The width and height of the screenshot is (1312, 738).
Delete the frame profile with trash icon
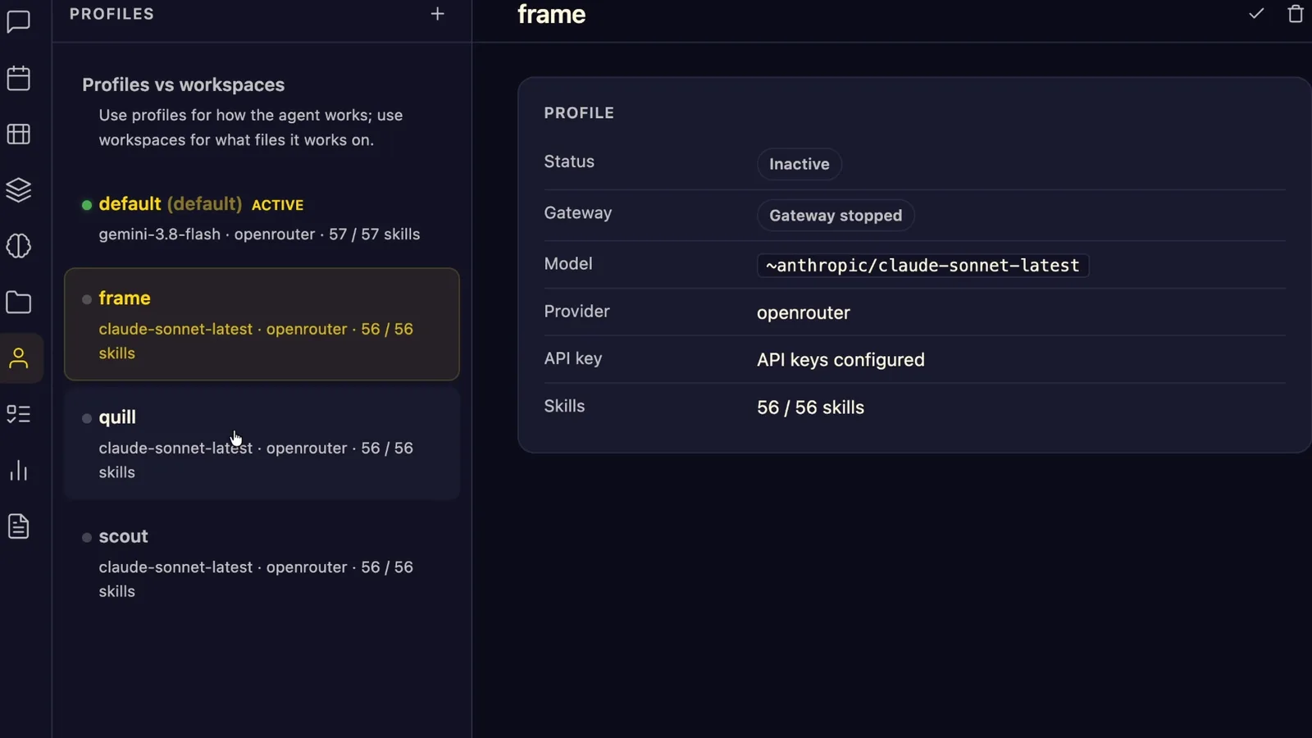(x=1296, y=14)
